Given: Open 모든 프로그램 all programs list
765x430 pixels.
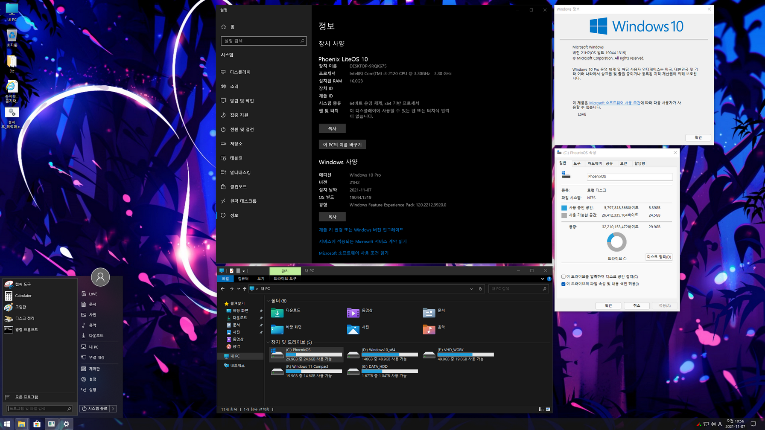Looking at the screenshot, I should click(x=39, y=397).
